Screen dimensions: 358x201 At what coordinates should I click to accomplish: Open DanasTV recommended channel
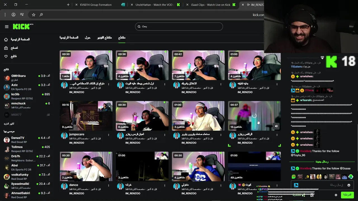pyautogui.click(x=27, y=140)
